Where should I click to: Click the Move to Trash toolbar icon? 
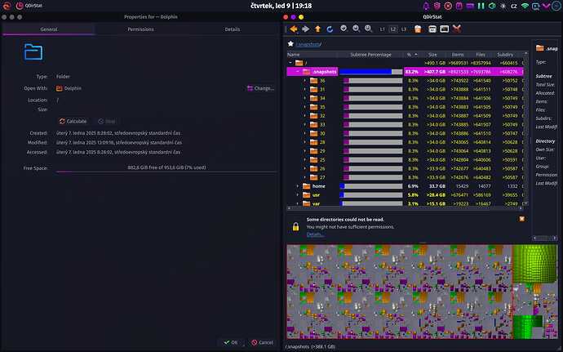pos(418,29)
